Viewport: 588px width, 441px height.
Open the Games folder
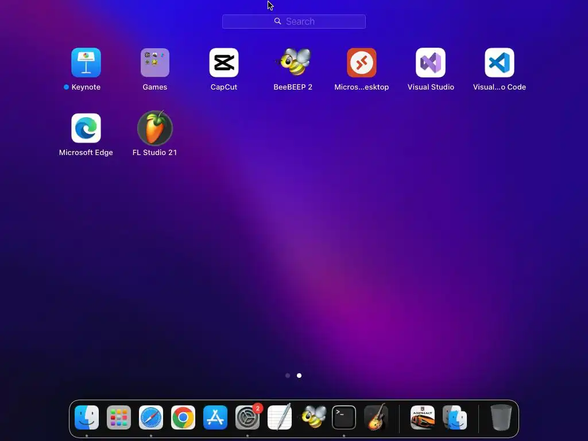click(x=155, y=62)
